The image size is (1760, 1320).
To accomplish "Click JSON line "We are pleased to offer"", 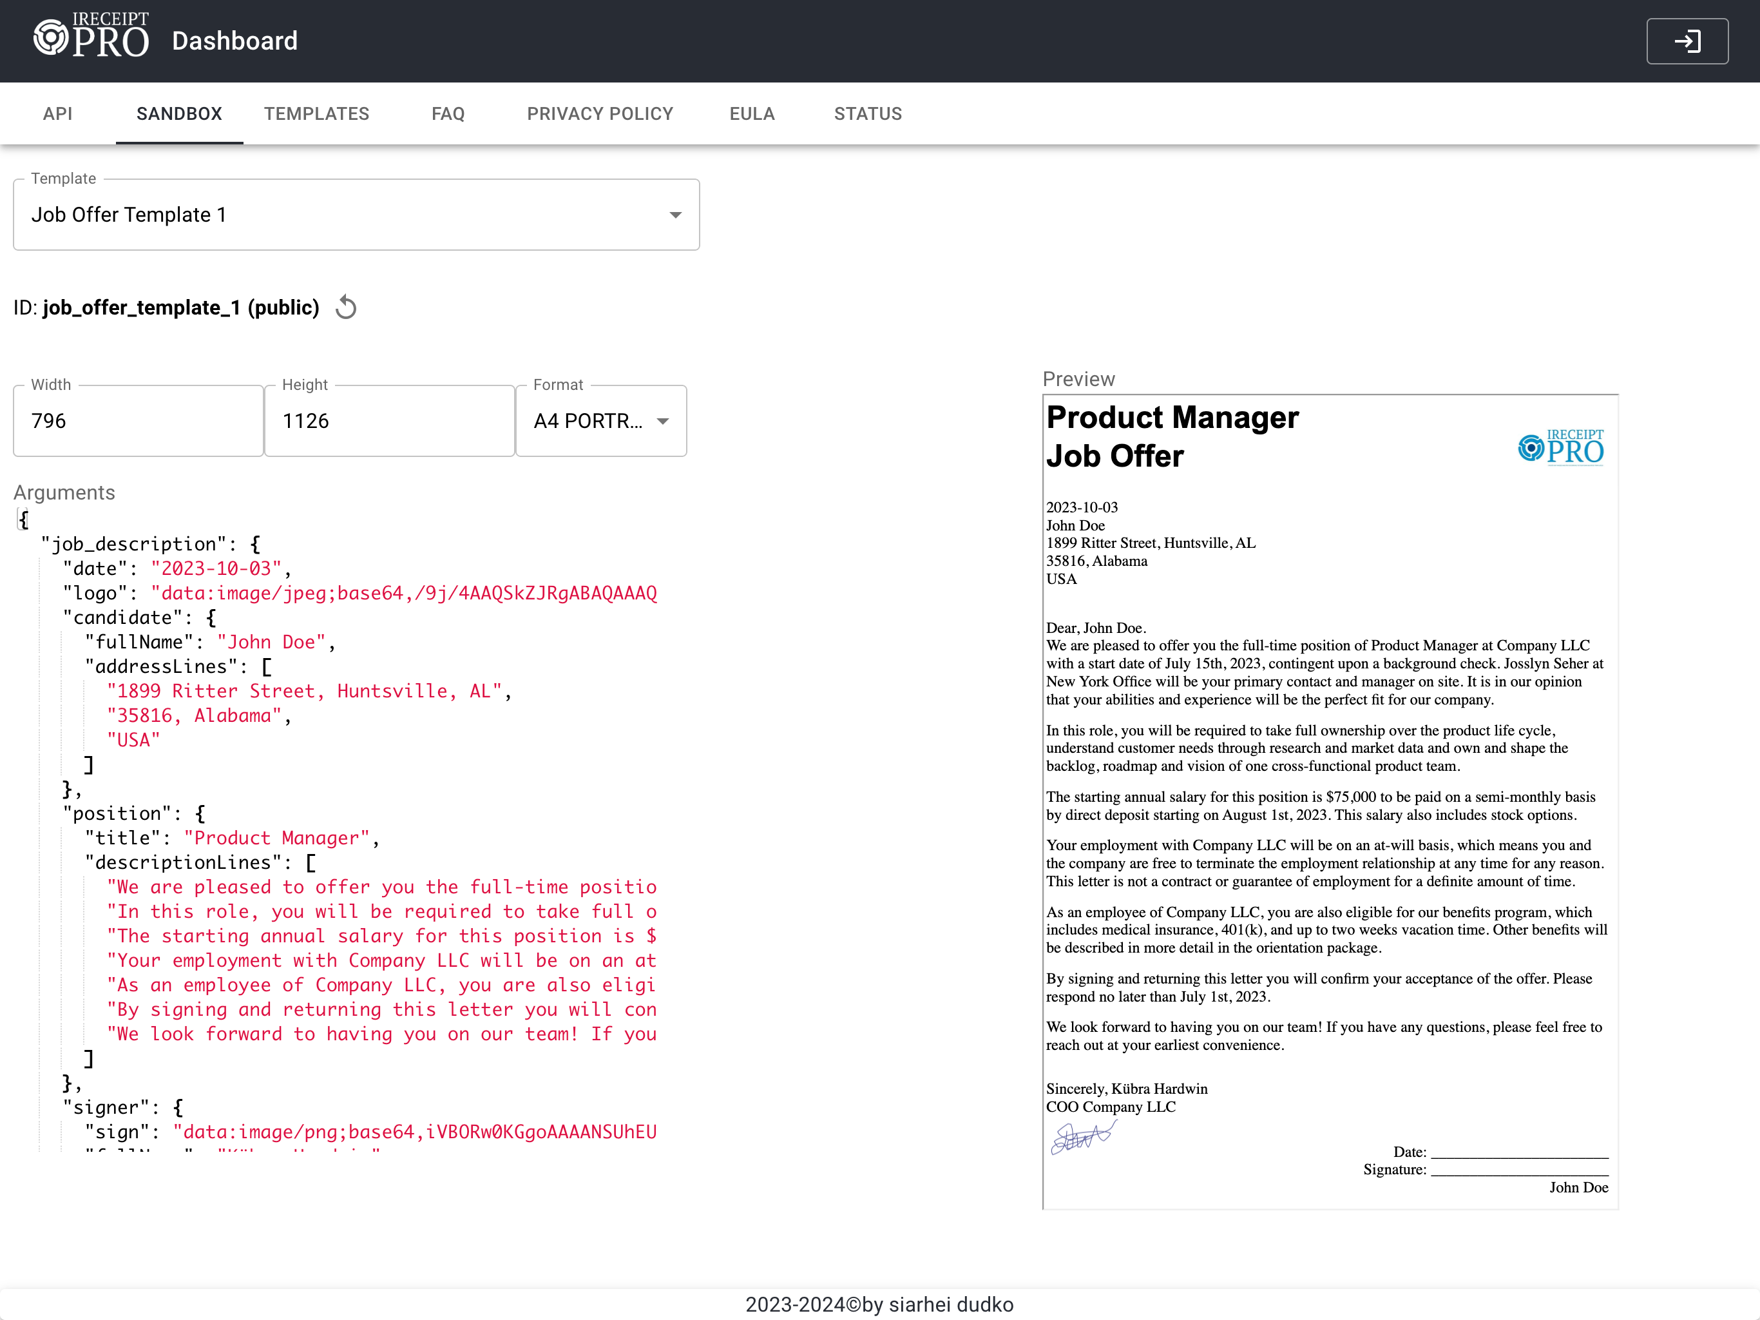I will tap(382, 887).
